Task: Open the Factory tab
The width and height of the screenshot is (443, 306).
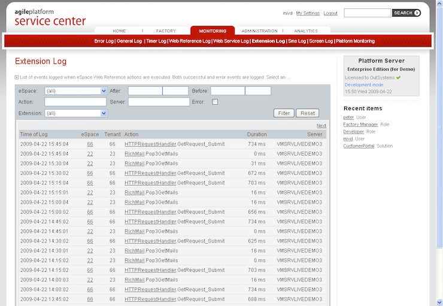Action: point(166,31)
